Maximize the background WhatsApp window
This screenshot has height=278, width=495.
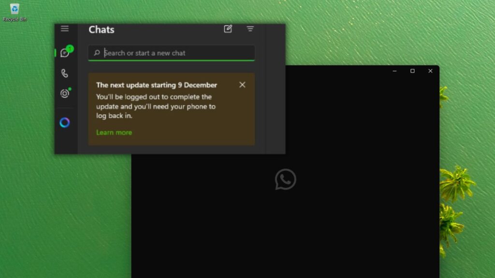point(412,71)
